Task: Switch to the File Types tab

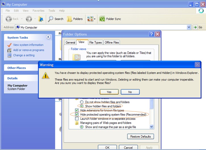Action: click(95, 43)
